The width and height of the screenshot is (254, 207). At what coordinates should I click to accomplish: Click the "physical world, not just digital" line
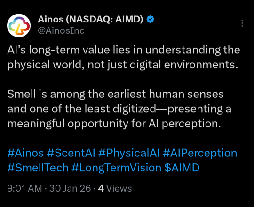123,65
